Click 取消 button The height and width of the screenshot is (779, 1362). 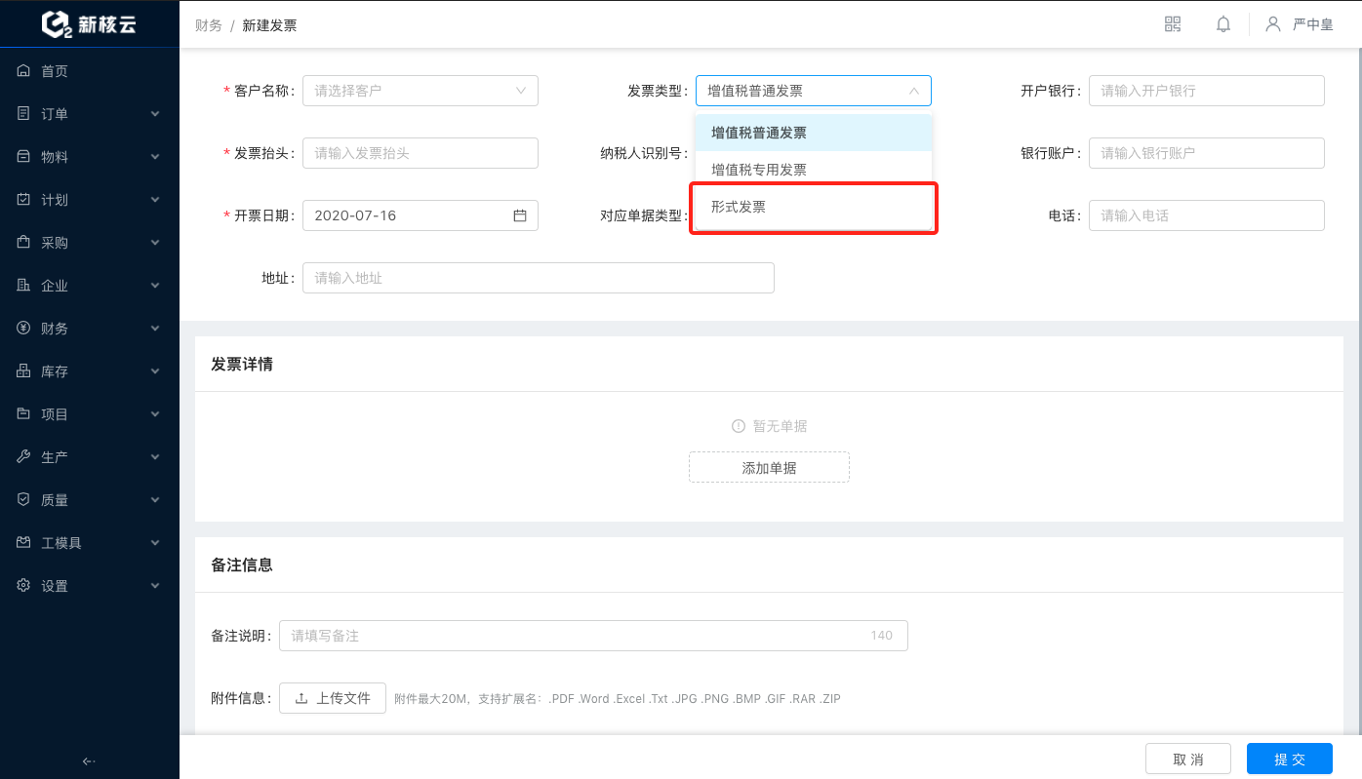[x=1187, y=760]
